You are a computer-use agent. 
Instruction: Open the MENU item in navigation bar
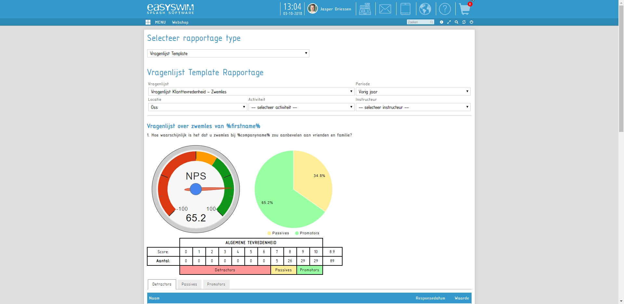(160, 22)
